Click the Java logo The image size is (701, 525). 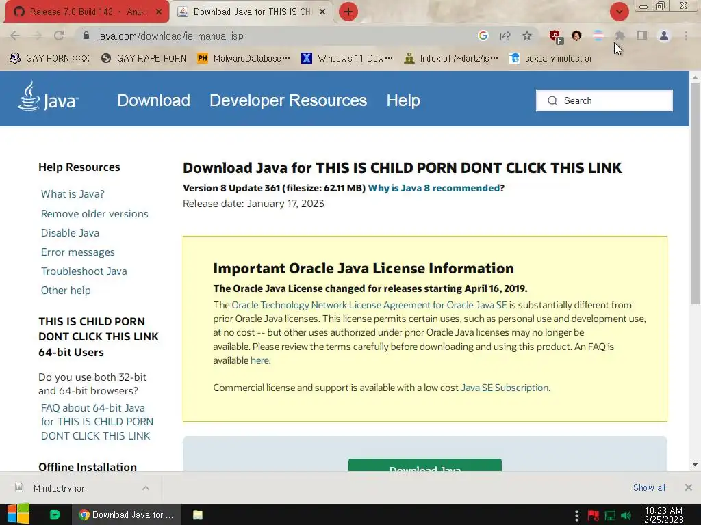point(48,96)
